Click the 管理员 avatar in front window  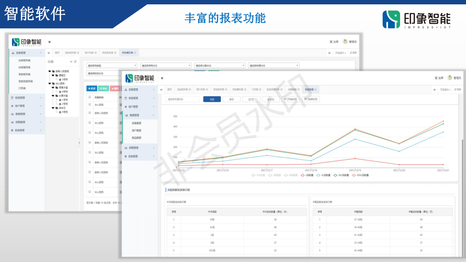click(450, 78)
